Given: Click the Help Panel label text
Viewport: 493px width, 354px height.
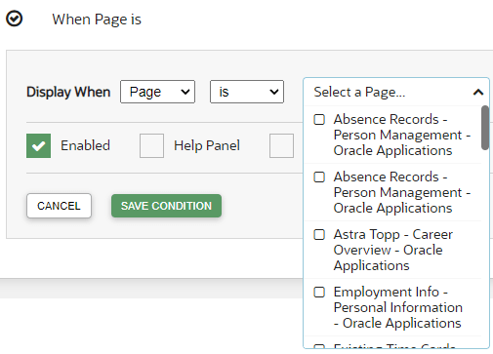Looking at the screenshot, I should 207,145.
